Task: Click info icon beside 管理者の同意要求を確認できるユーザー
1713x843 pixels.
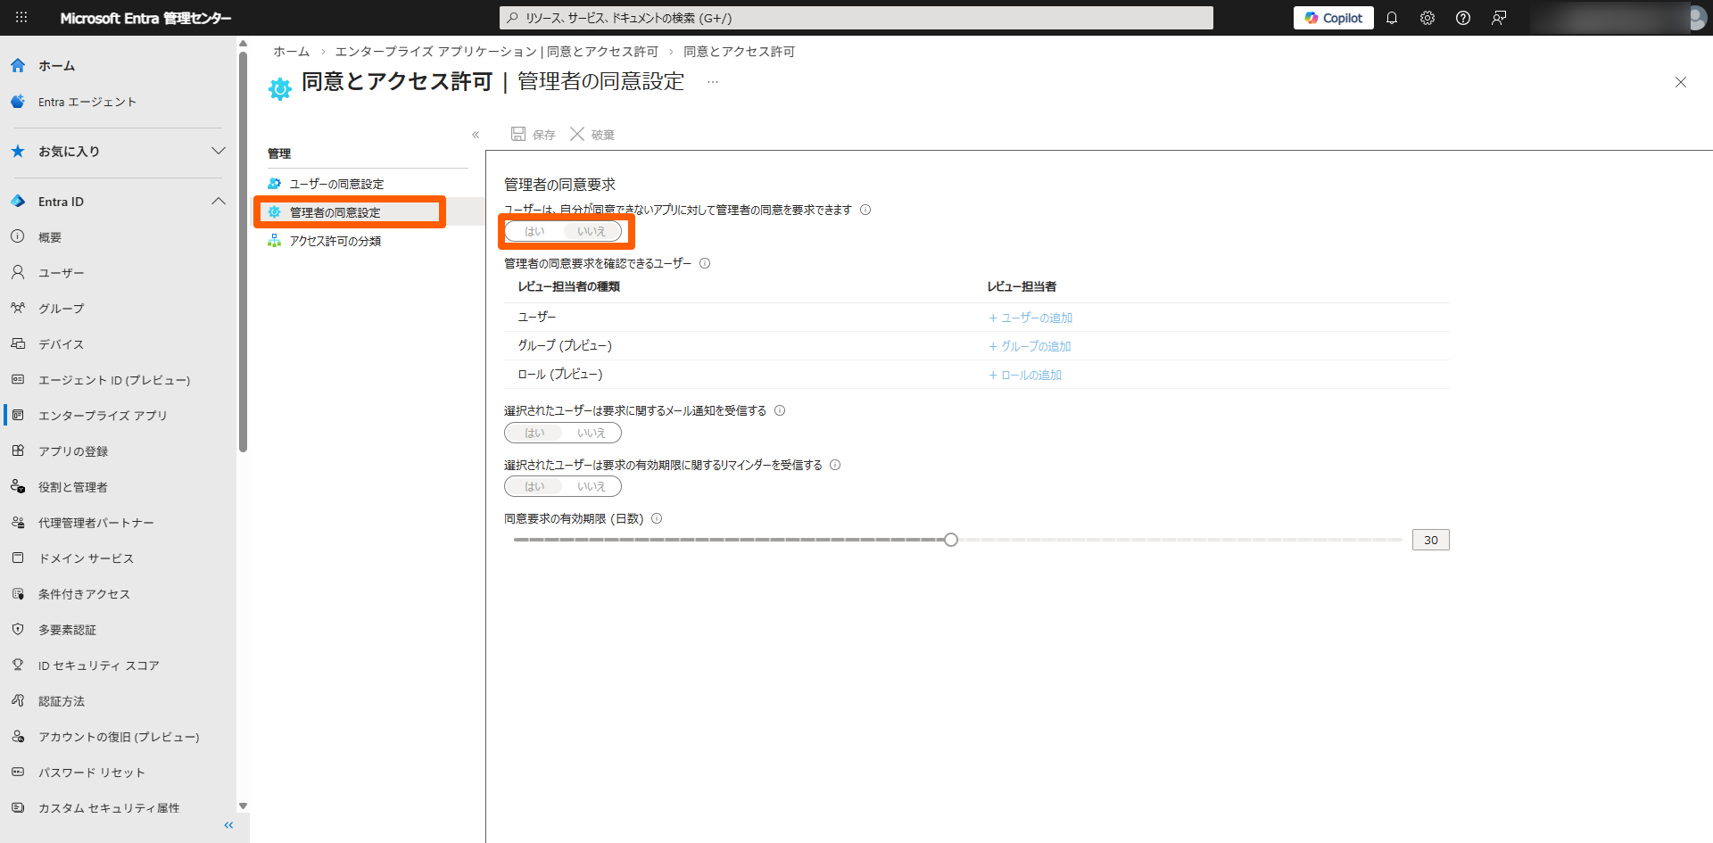Action: (x=705, y=263)
